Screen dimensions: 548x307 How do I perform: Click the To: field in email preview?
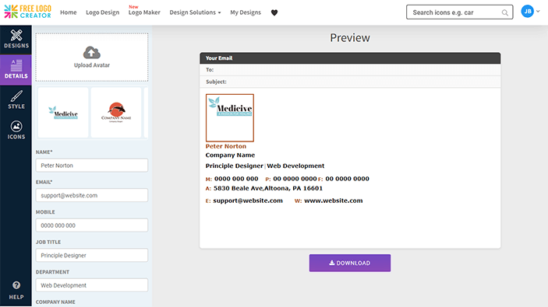pyautogui.click(x=350, y=70)
